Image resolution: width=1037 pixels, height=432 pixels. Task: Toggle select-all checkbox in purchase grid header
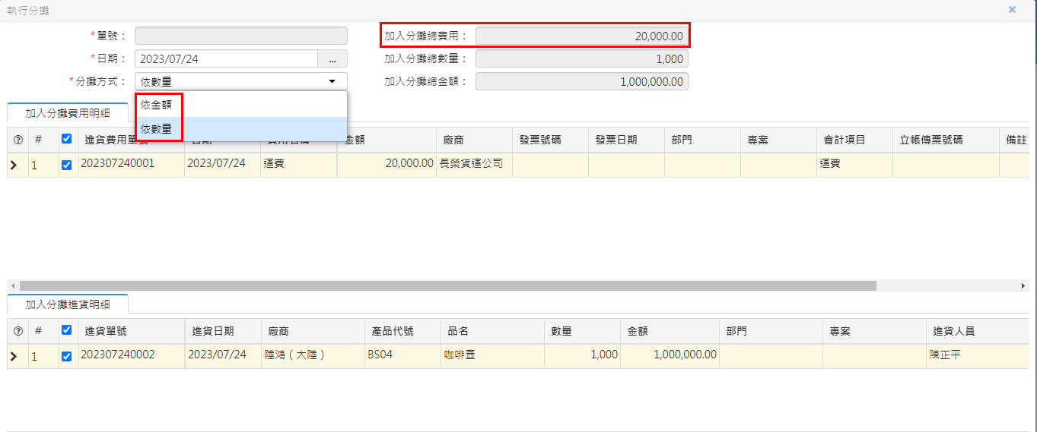(66, 330)
